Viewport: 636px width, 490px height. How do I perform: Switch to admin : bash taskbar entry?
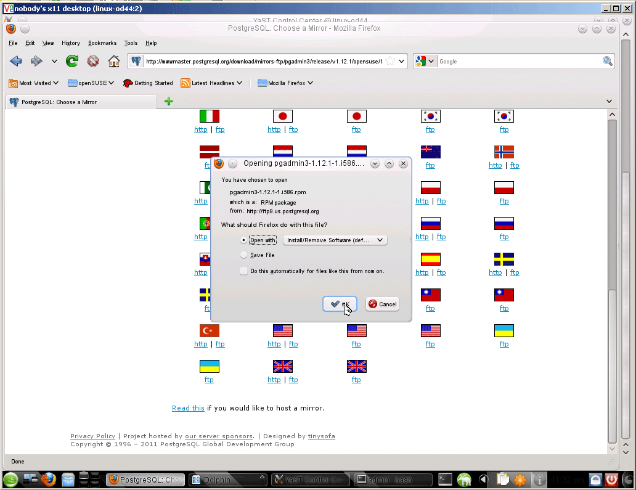click(393, 480)
